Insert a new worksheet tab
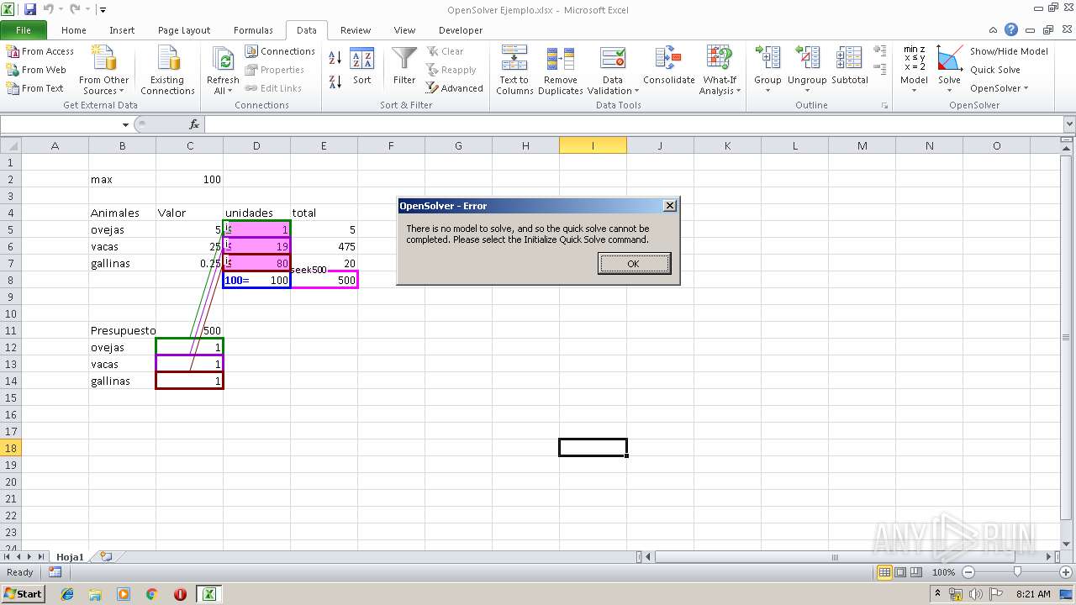The width and height of the screenshot is (1076, 605). point(106,556)
